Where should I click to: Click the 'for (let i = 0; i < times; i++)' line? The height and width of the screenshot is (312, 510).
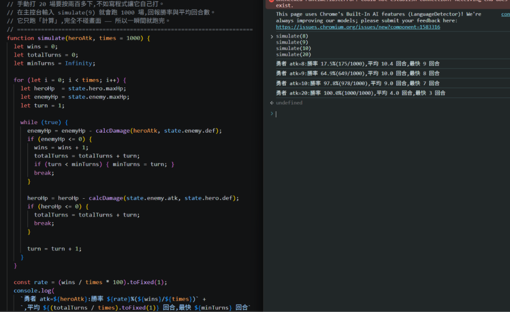[x=70, y=80]
